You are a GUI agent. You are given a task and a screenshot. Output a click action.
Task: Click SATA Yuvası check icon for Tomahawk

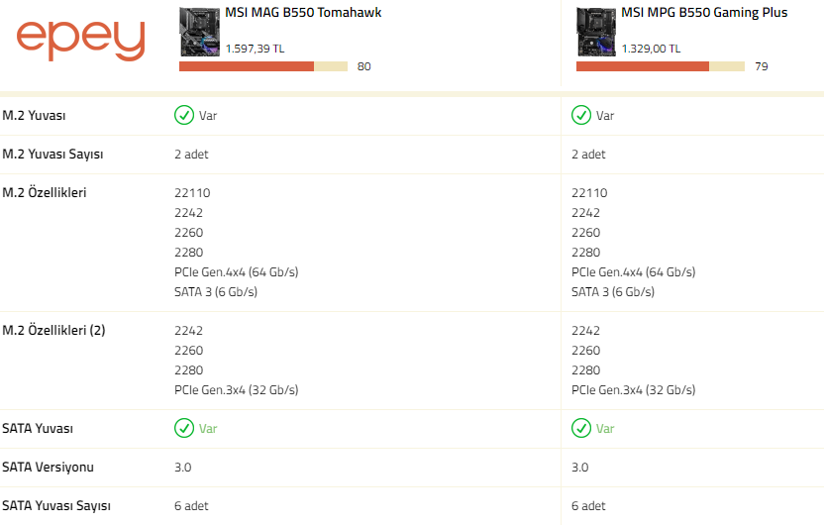click(x=184, y=428)
